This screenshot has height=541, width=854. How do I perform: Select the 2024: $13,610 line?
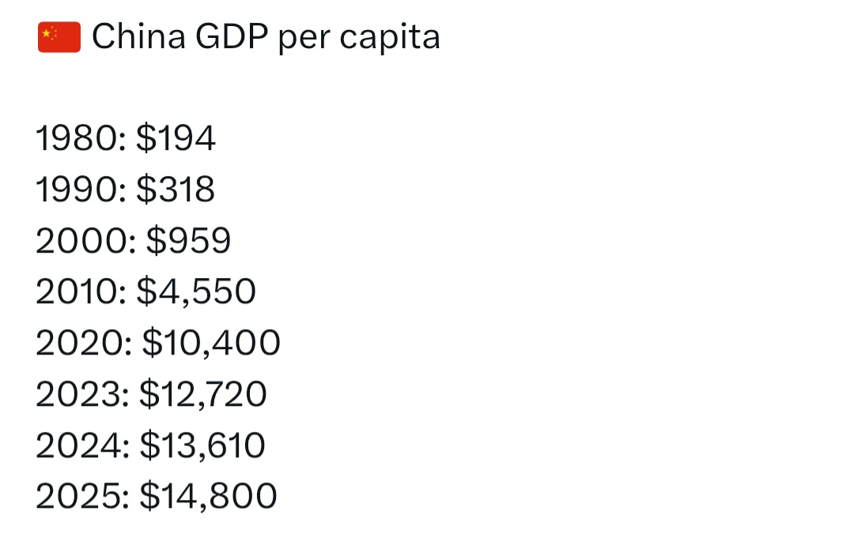151,445
